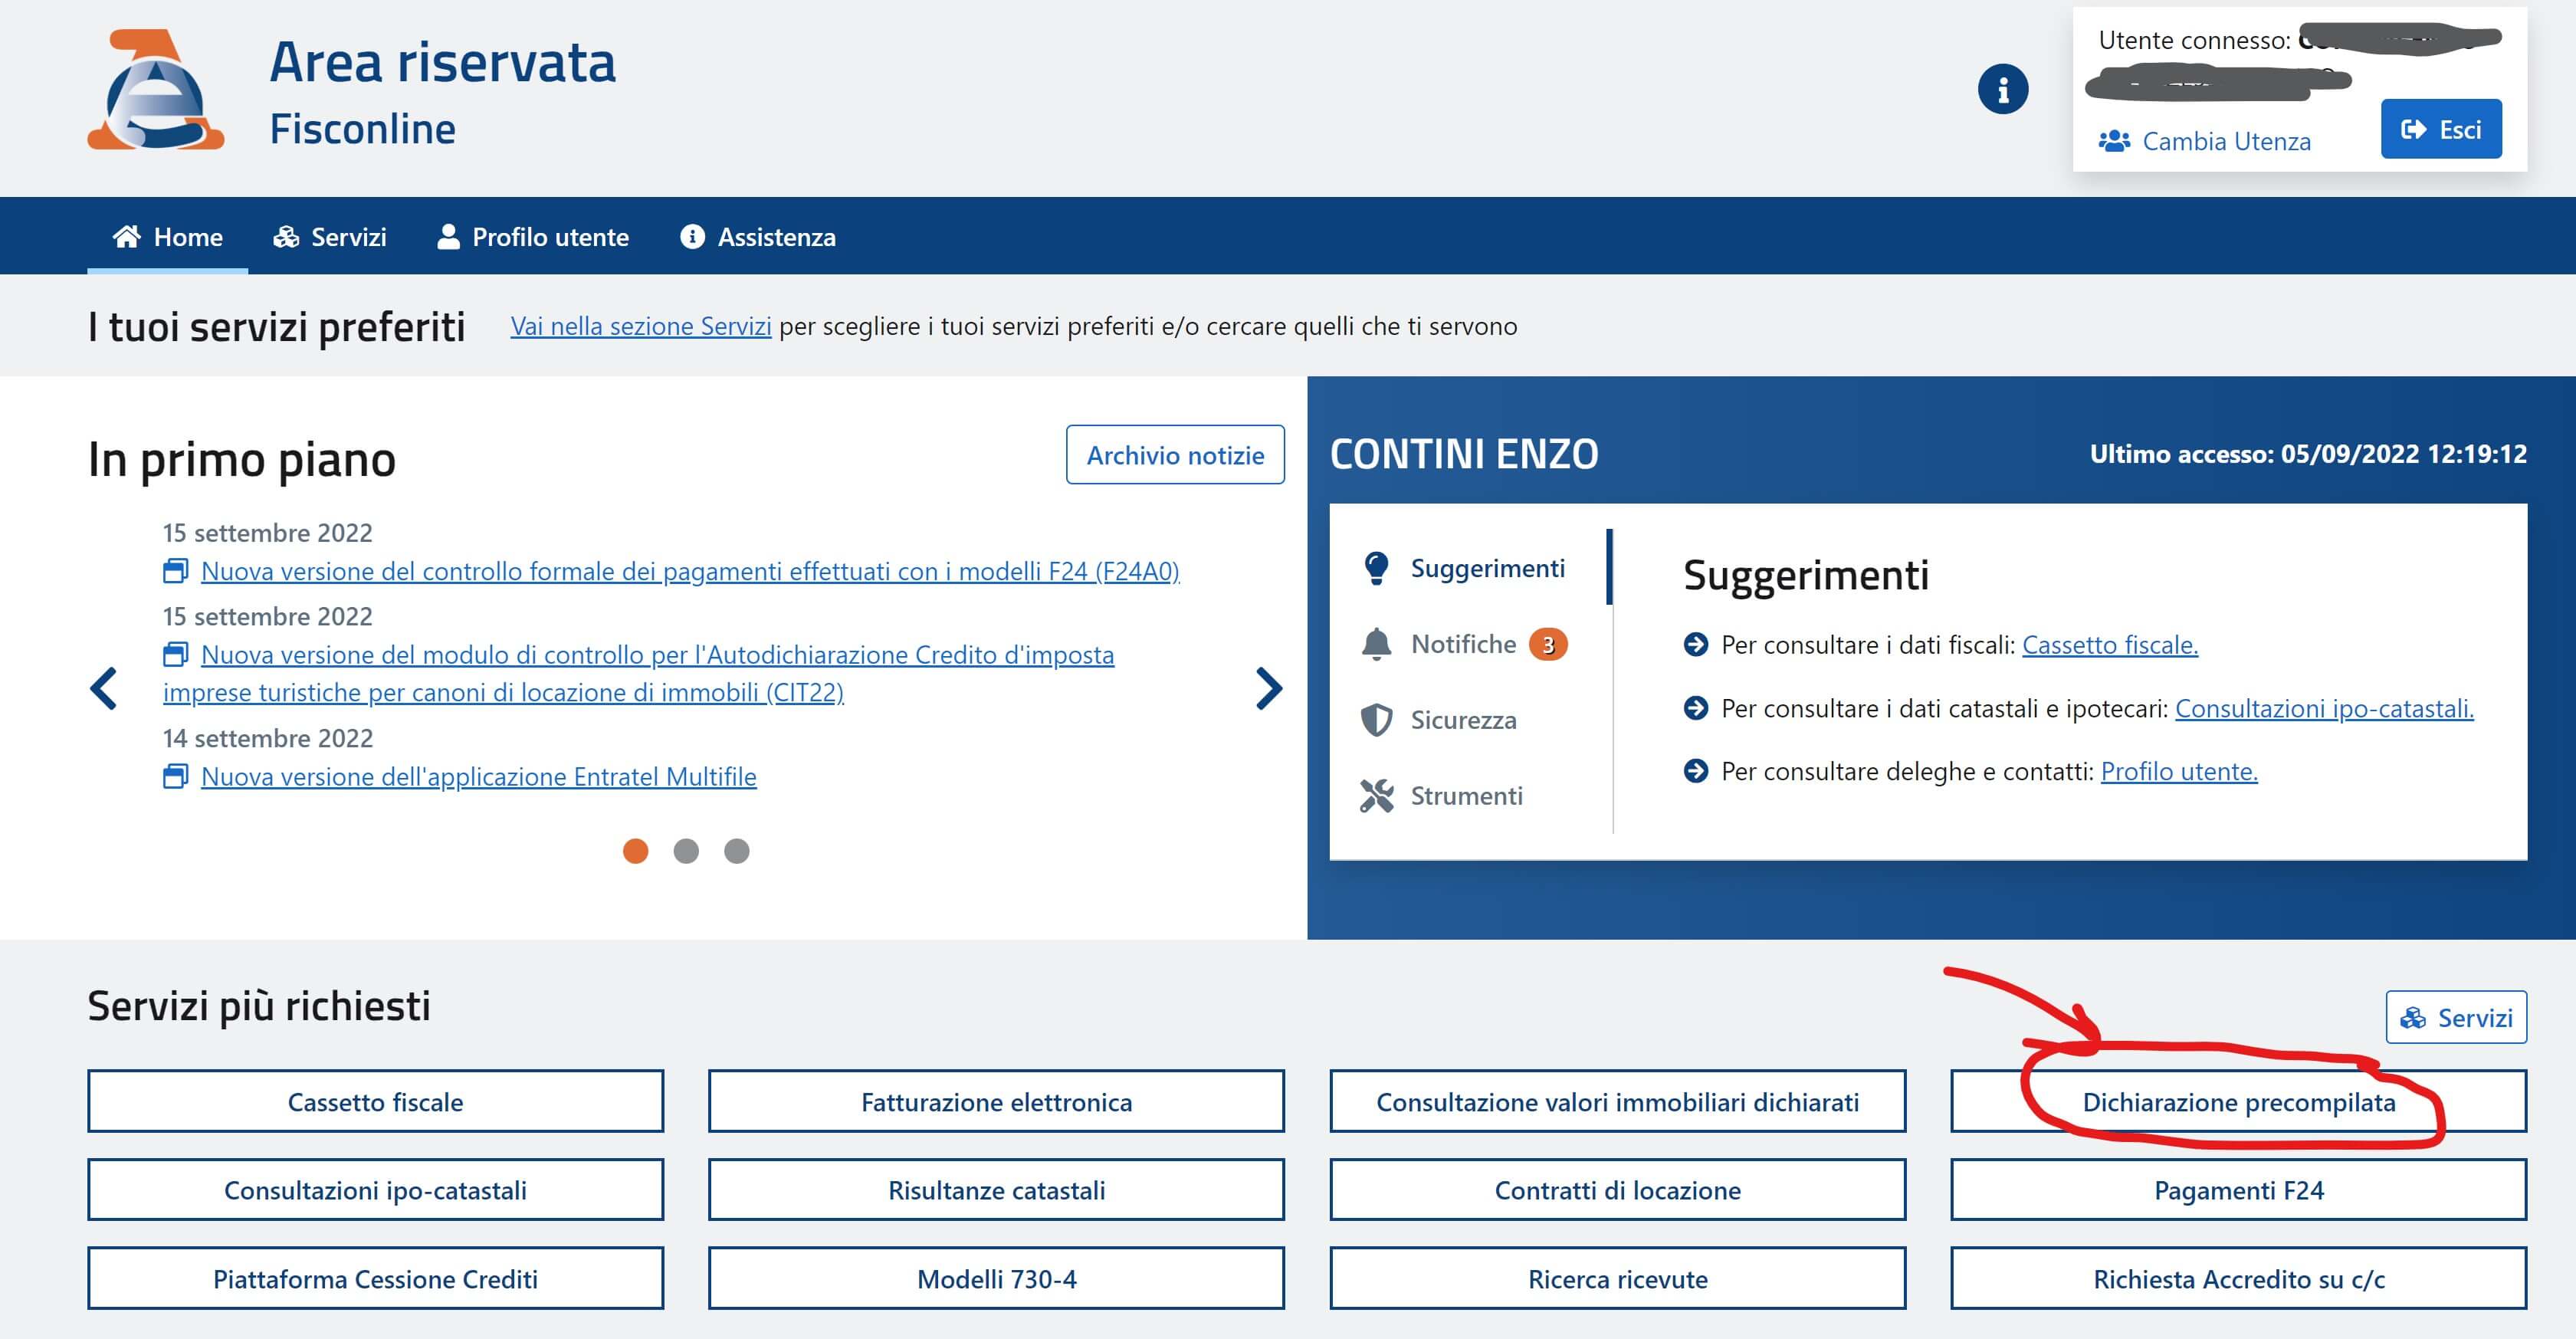Viewport: 2576px width, 1339px height.
Task: Click arrow icon beside Cassetto fiscale suggestion
Action: [1695, 645]
